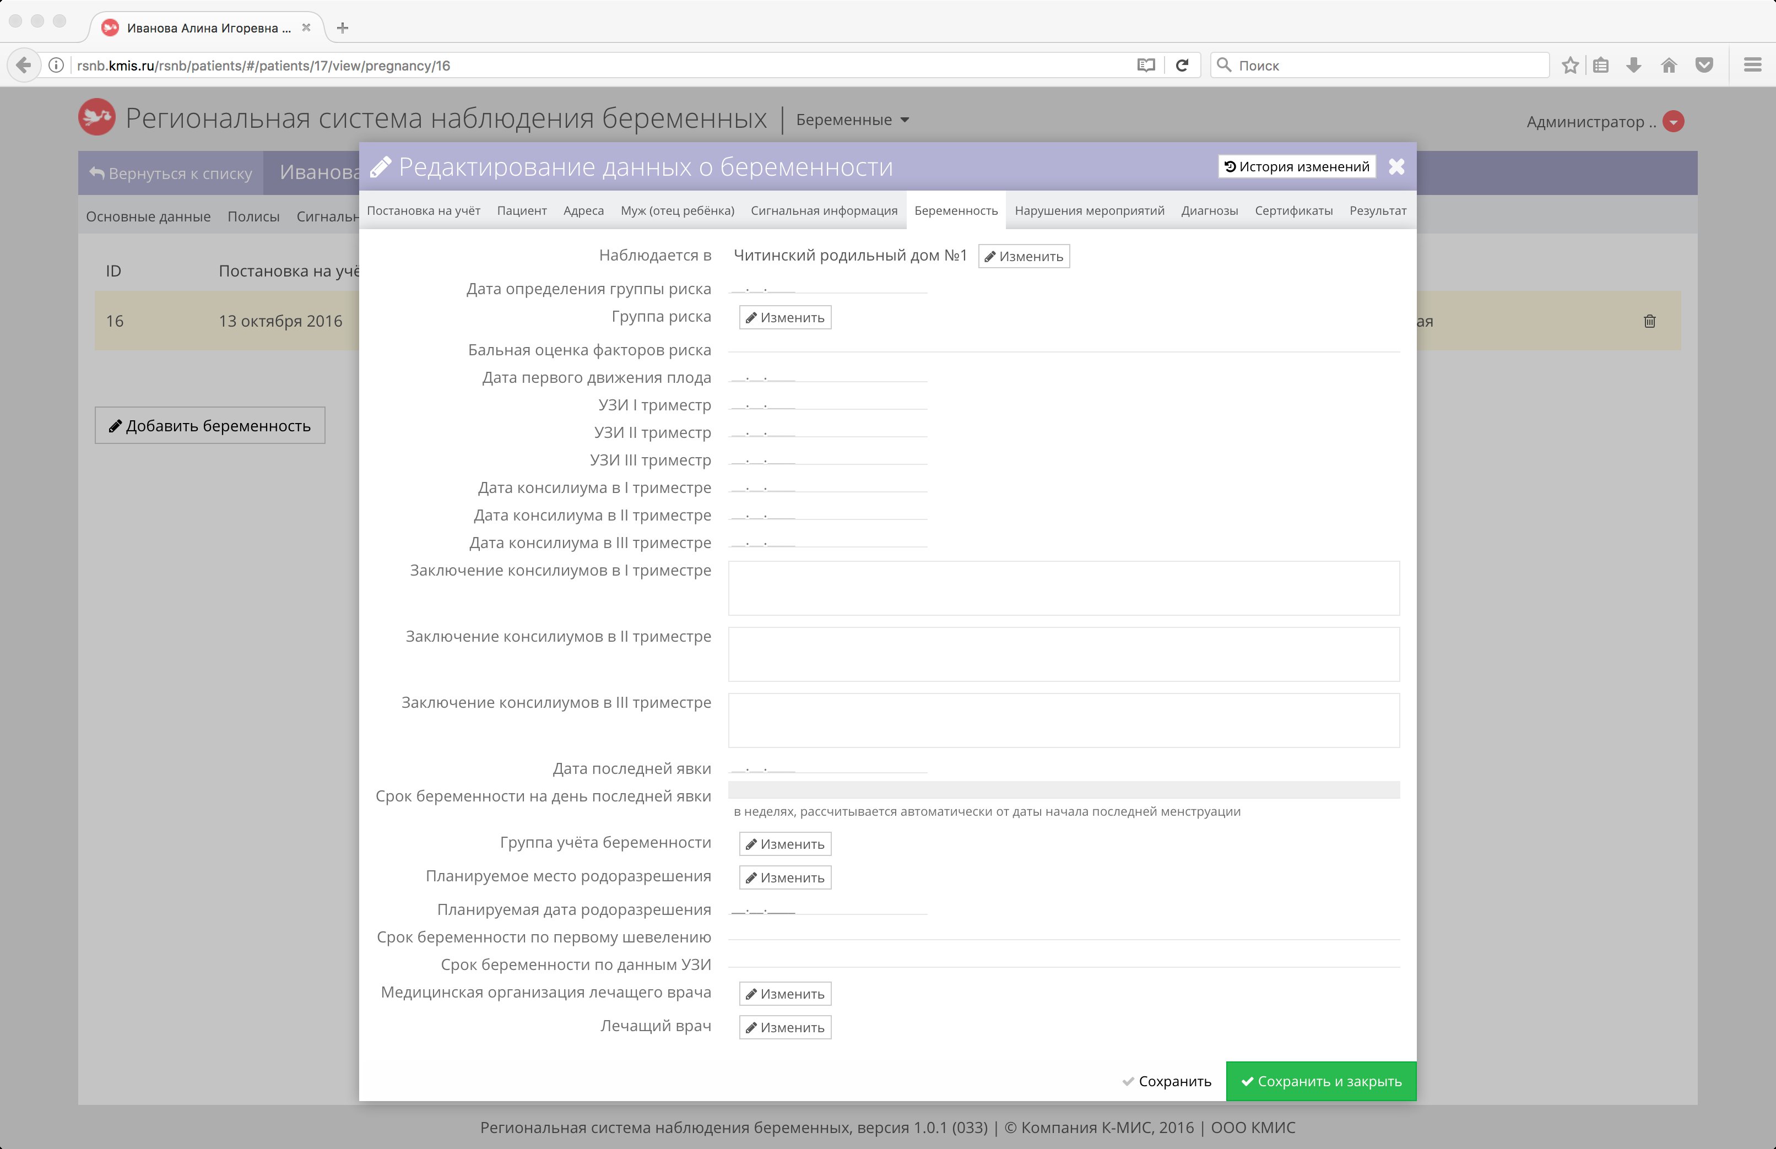Click the trash icon in pregnancy row 16
The width and height of the screenshot is (1776, 1149).
coord(1649,321)
